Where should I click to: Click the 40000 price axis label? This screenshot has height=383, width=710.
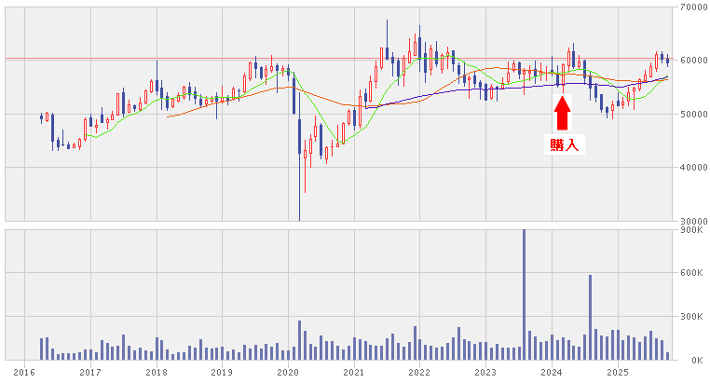tap(691, 168)
